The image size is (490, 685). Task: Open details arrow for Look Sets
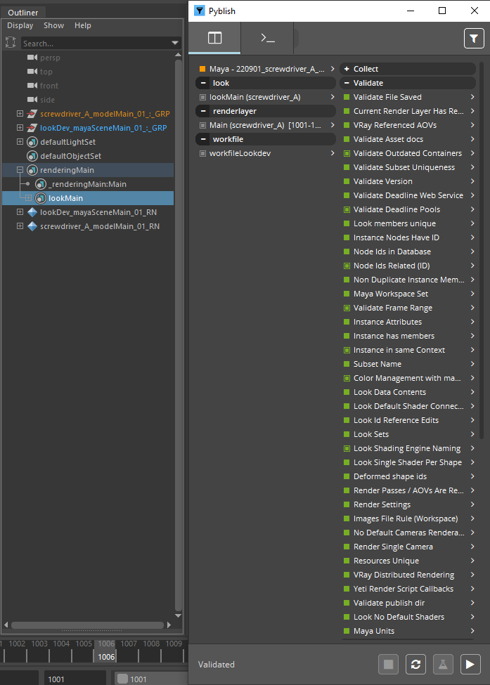472,434
